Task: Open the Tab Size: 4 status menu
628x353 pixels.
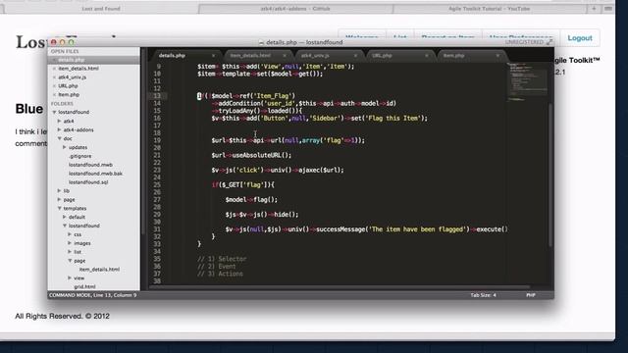Action: click(x=483, y=295)
